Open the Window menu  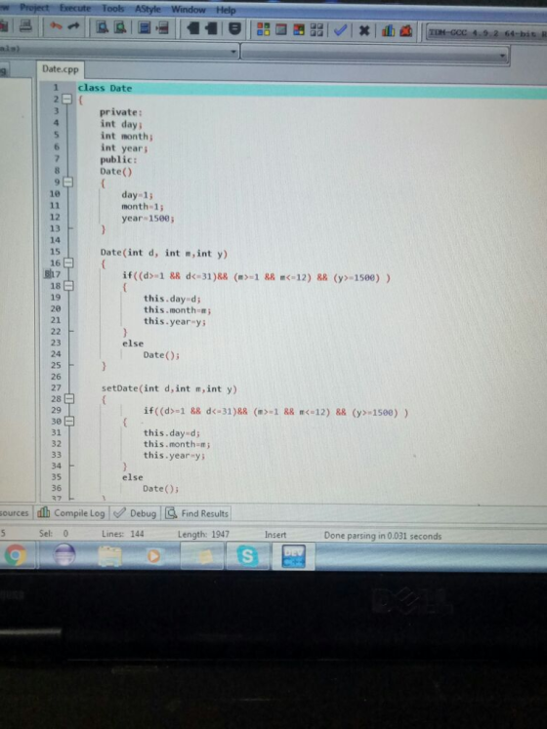[x=189, y=10]
